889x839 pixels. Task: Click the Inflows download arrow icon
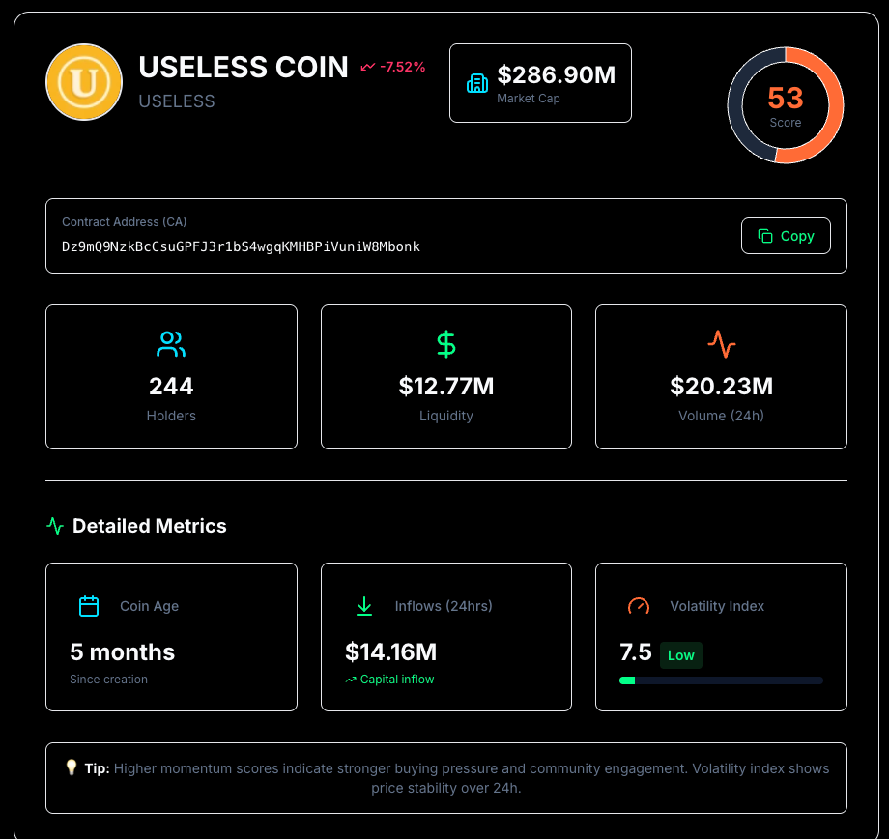[x=364, y=606]
